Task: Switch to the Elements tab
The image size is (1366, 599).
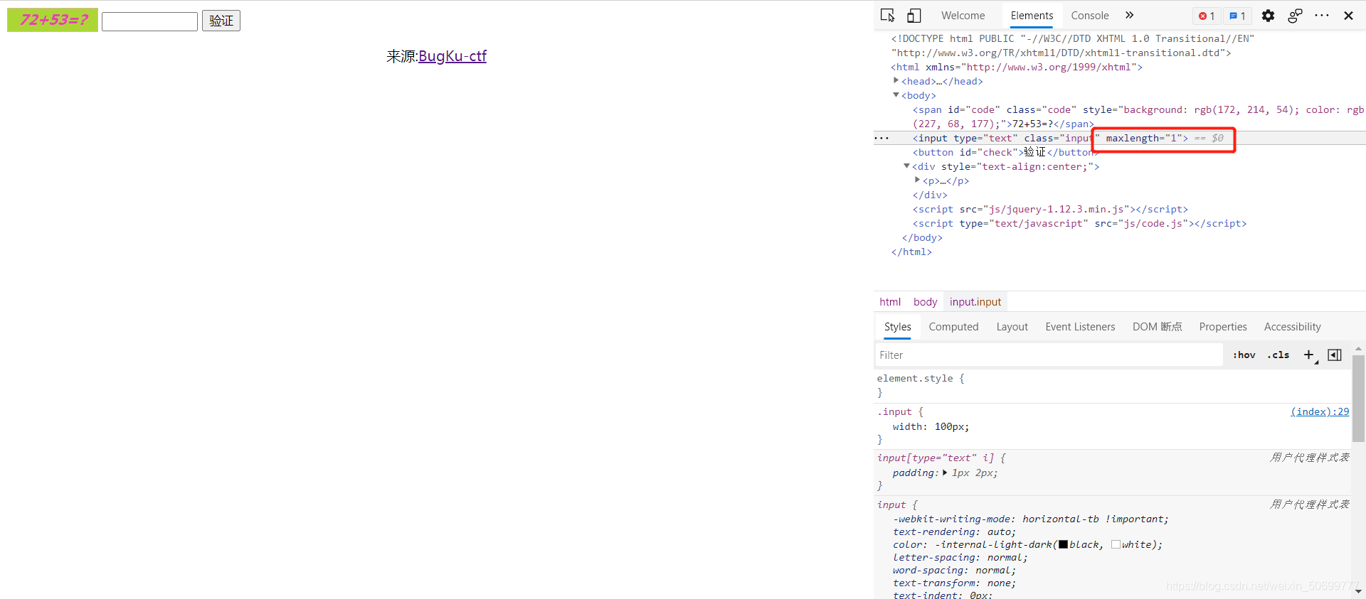Action: pos(1032,16)
